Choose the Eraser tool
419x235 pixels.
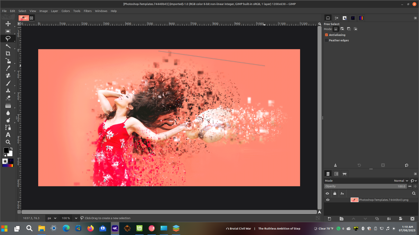pos(8,98)
